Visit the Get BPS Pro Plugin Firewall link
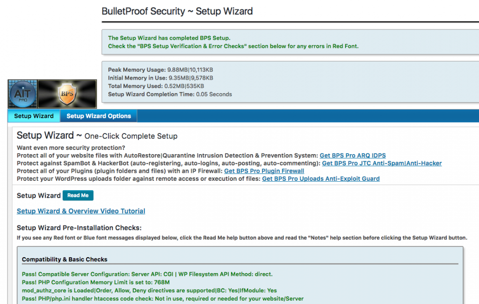This screenshot has height=304, width=479. 264,171
